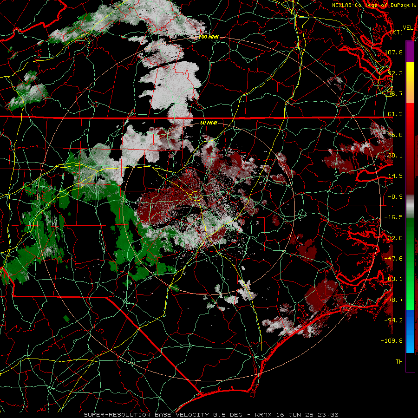The image size is (418, 418).
Task: Select the -47.6 legend value
Action: 393,259
